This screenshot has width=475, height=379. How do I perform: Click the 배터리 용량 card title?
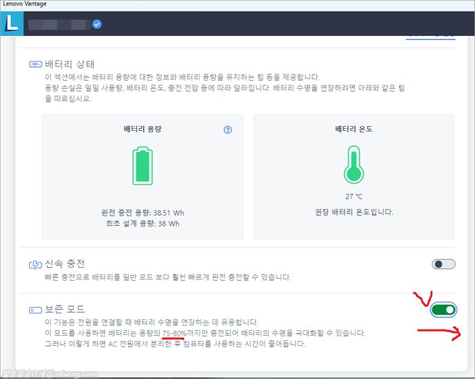pyautogui.click(x=142, y=129)
